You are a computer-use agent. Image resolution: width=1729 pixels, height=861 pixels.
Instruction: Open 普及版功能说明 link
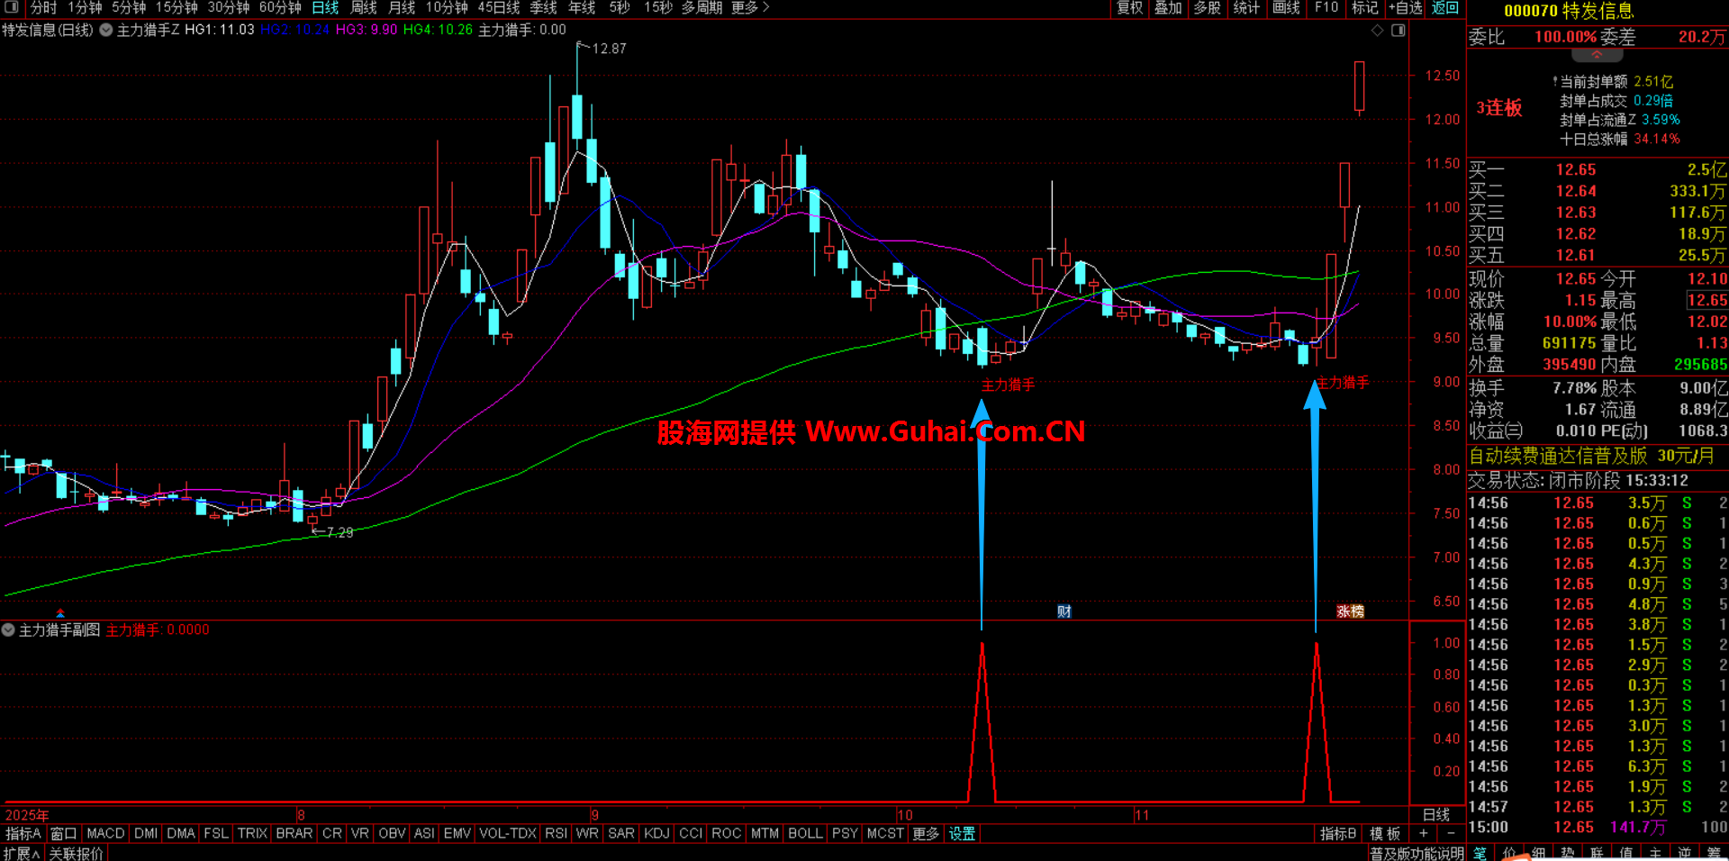(x=1417, y=853)
